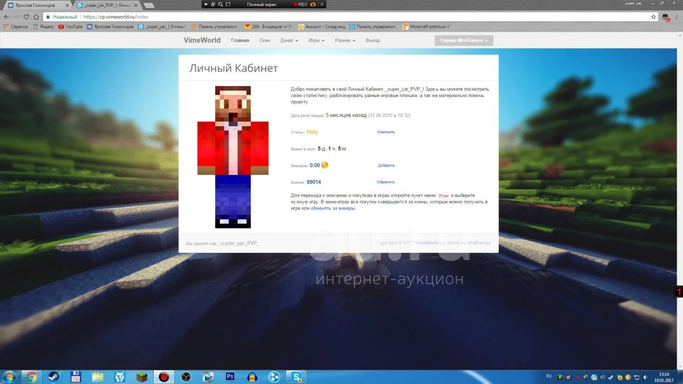The height and width of the screenshot is (384, 683).
Task: Switch to the Ярослав Голомидов VK tab
Action: tap(37, 5)
